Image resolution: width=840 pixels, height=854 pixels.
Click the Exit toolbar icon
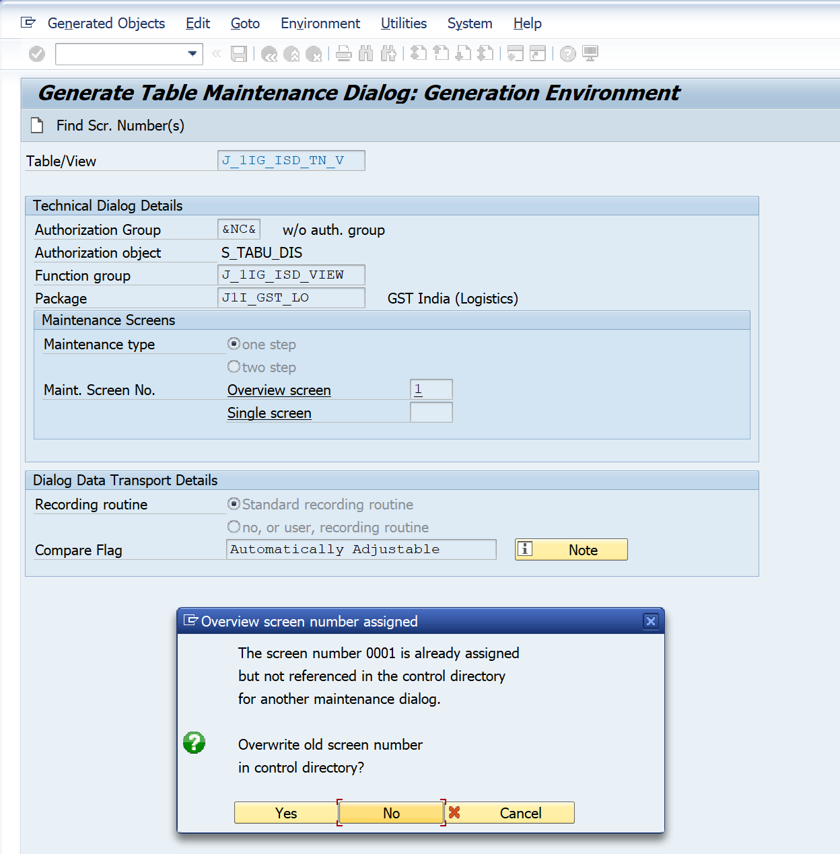(x=291, y=54)
